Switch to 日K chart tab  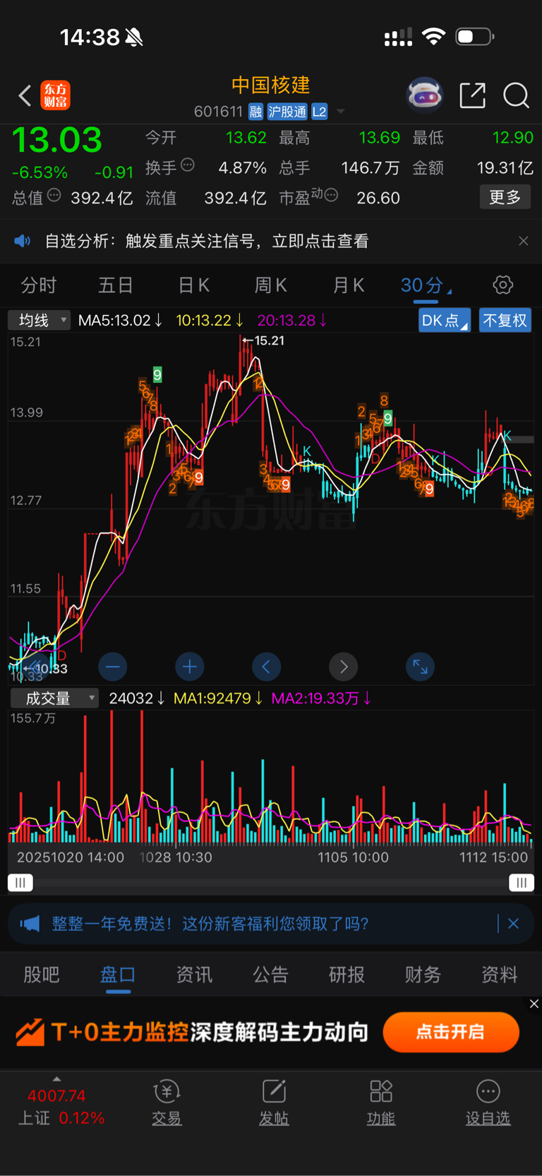(x=193, y=285)
